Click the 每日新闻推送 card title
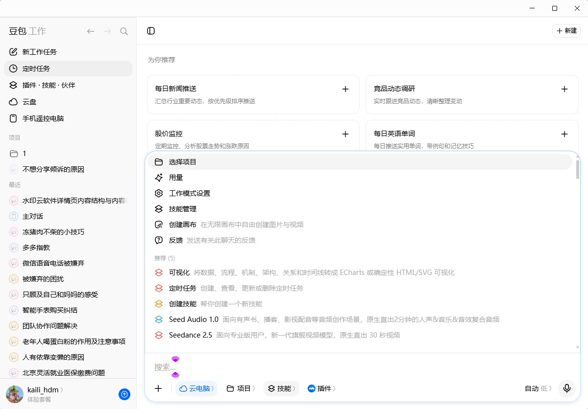 pos(176,89)
